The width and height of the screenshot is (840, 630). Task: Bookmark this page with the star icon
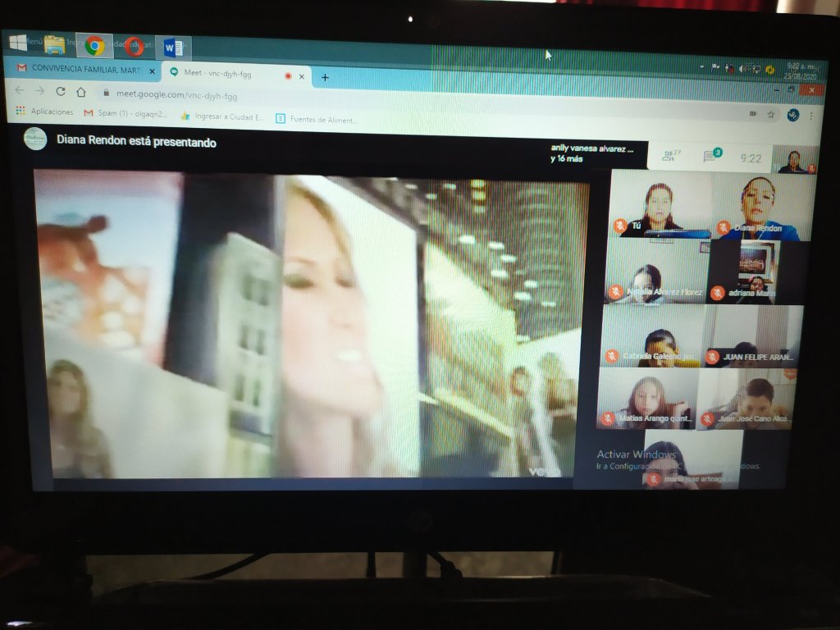click(770, 114)
